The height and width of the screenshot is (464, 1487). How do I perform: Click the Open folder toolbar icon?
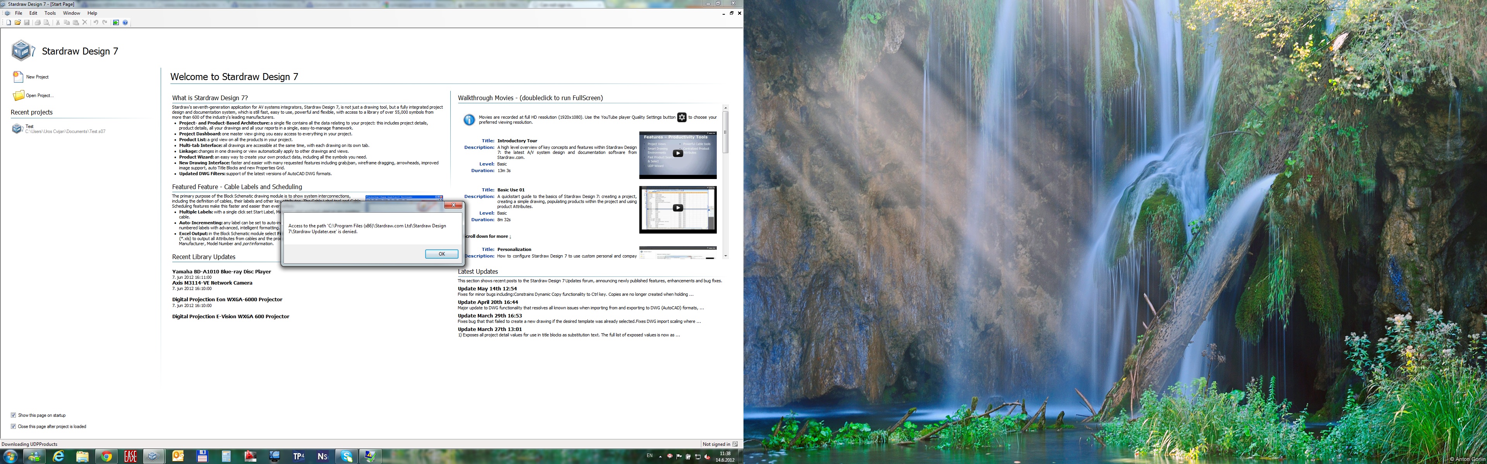click(x=18, y=22)
